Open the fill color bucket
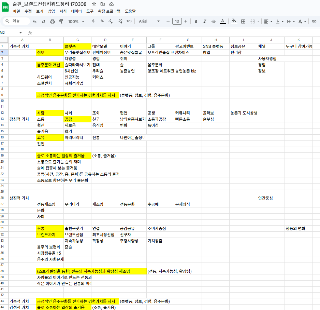 pos(234,21)
